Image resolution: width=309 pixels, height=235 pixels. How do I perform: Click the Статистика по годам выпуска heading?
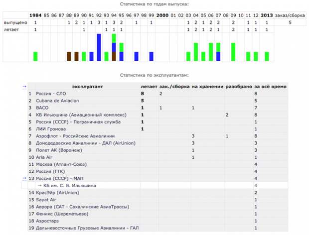tap(154, 4)
